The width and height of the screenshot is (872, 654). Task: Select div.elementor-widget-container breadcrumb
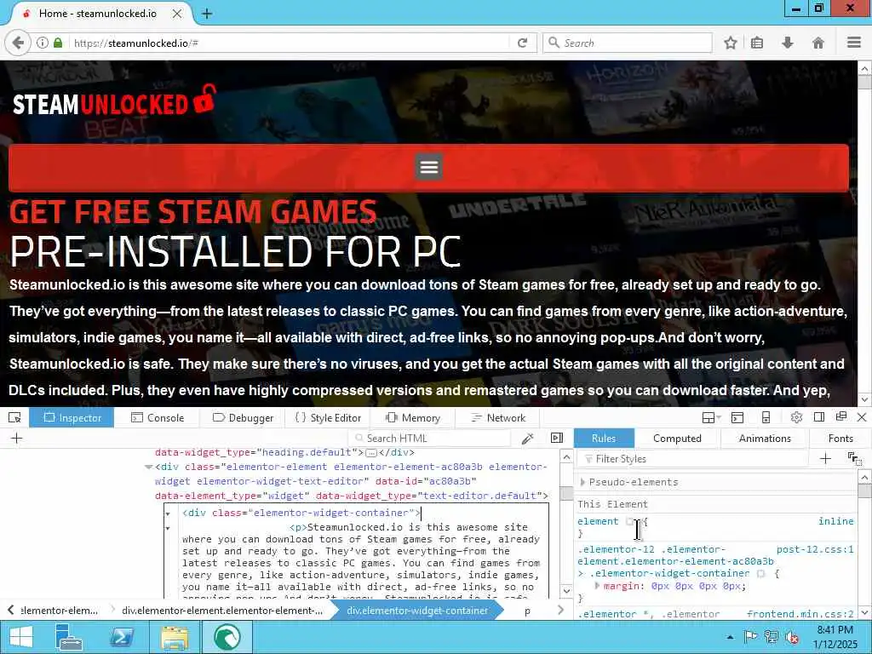(417, 610)
